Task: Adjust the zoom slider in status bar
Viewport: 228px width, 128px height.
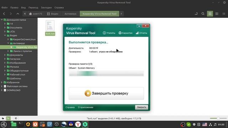Action: point(218,118)
